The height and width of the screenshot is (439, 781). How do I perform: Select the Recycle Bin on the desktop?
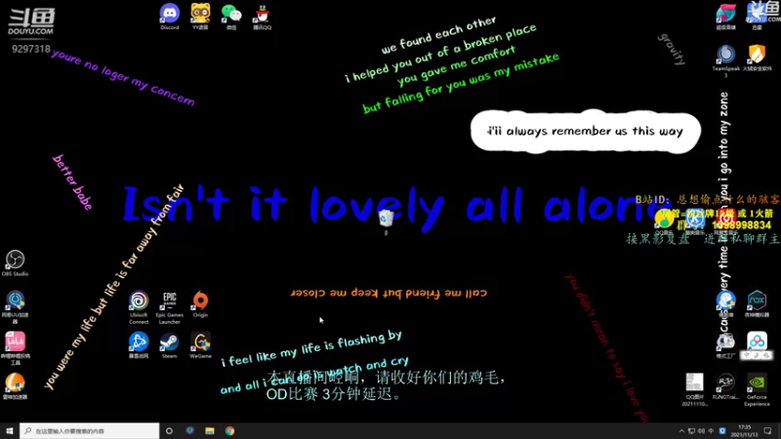[x=386, y=221]
